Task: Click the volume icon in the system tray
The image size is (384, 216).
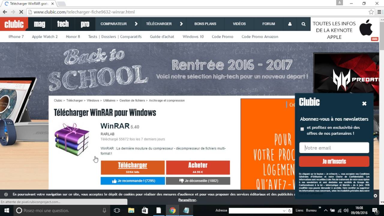Action: pos(346,211)
